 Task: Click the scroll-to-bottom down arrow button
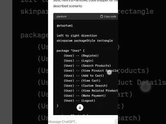coord(80,107)
